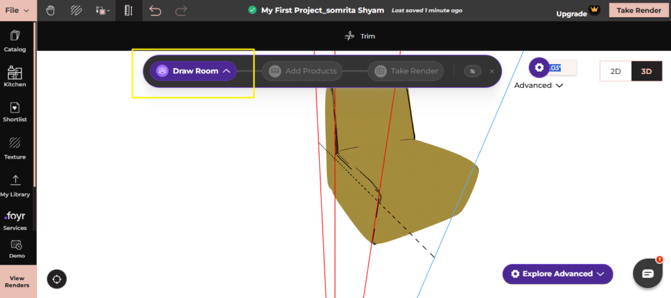Click the highlighted angle value field
671x298 pixels.
562,67
